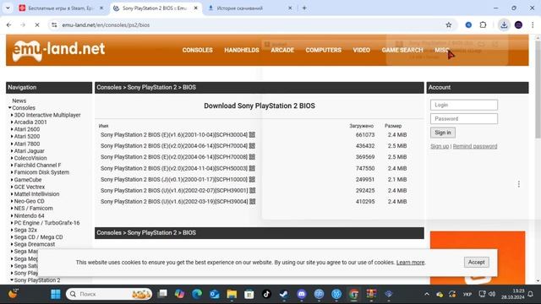The image size is (541, 304).
Task: Expand Sega Dreamcast in navigation
Action: (12, 244)
